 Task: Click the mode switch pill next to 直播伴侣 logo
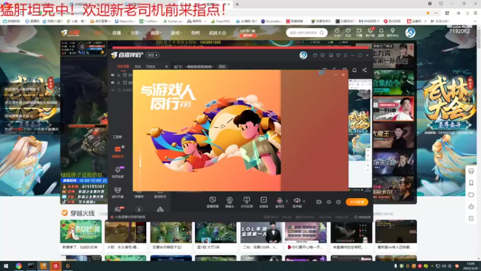tap(153, 55)
